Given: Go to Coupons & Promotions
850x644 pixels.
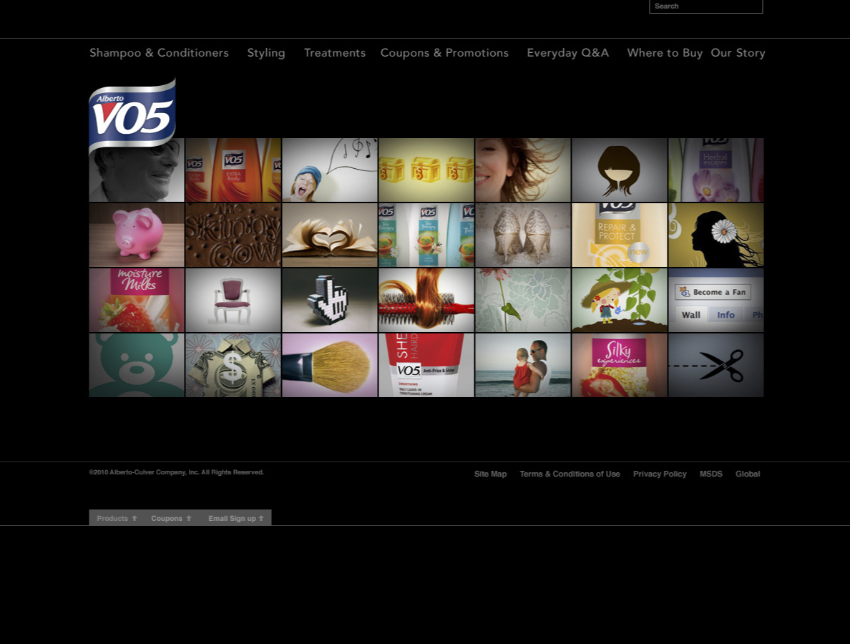Looking at the screenshot, I should 444,52.
